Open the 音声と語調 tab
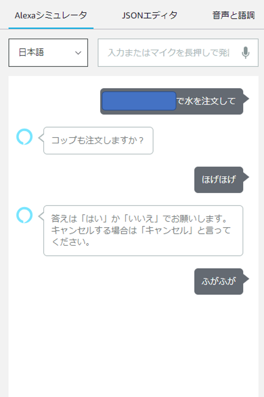264x397 pixels. tap(233, 15)
